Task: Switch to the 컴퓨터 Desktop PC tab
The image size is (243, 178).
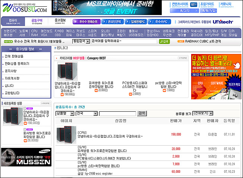Action: [13, 22]
